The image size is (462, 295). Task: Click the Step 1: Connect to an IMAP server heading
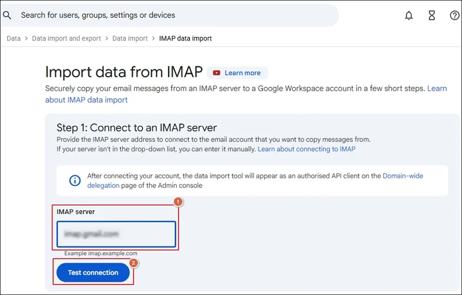(137, 128)
